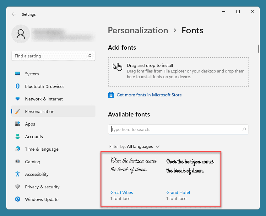
Task: Click the Find a setting search box
Action: click(53, 56)
